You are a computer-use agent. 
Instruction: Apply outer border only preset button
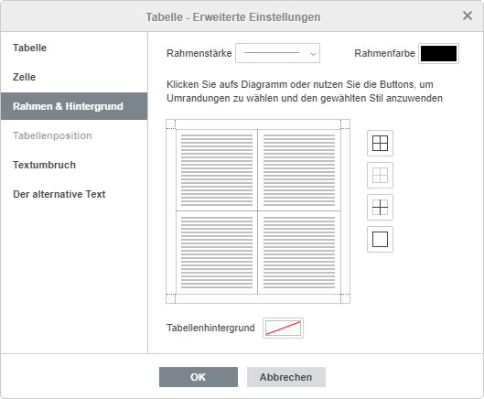tap(380, 240)
